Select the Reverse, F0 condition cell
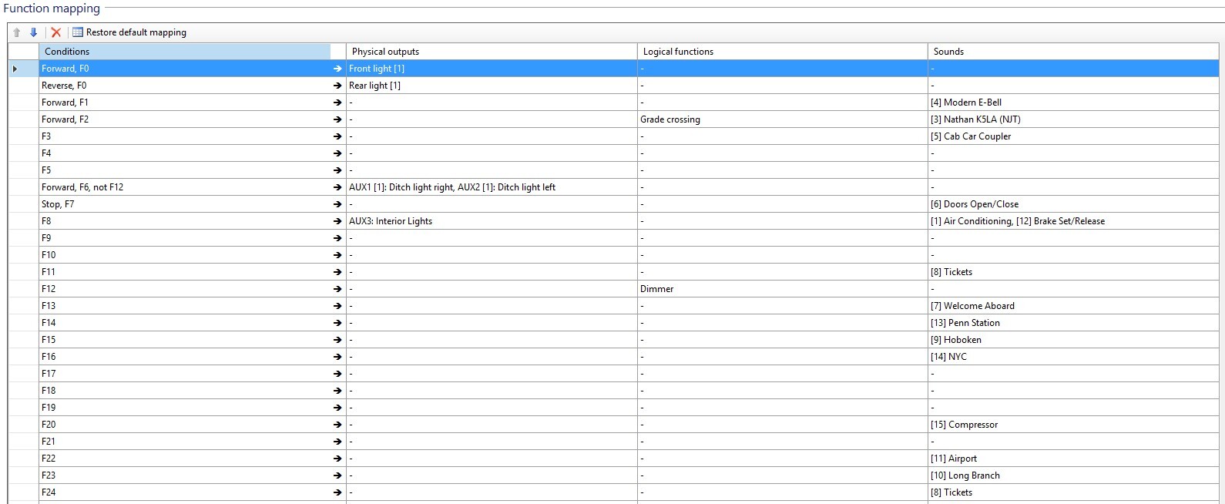The image size is (1225, 504). coord(185,86)
